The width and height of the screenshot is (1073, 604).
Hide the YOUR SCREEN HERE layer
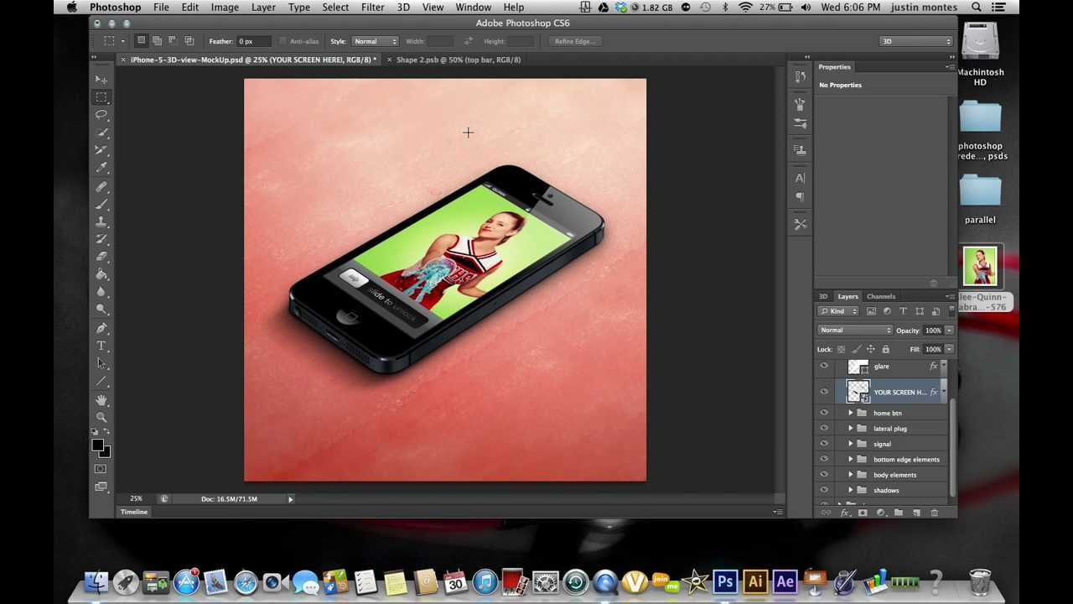(x=824, y=392)
